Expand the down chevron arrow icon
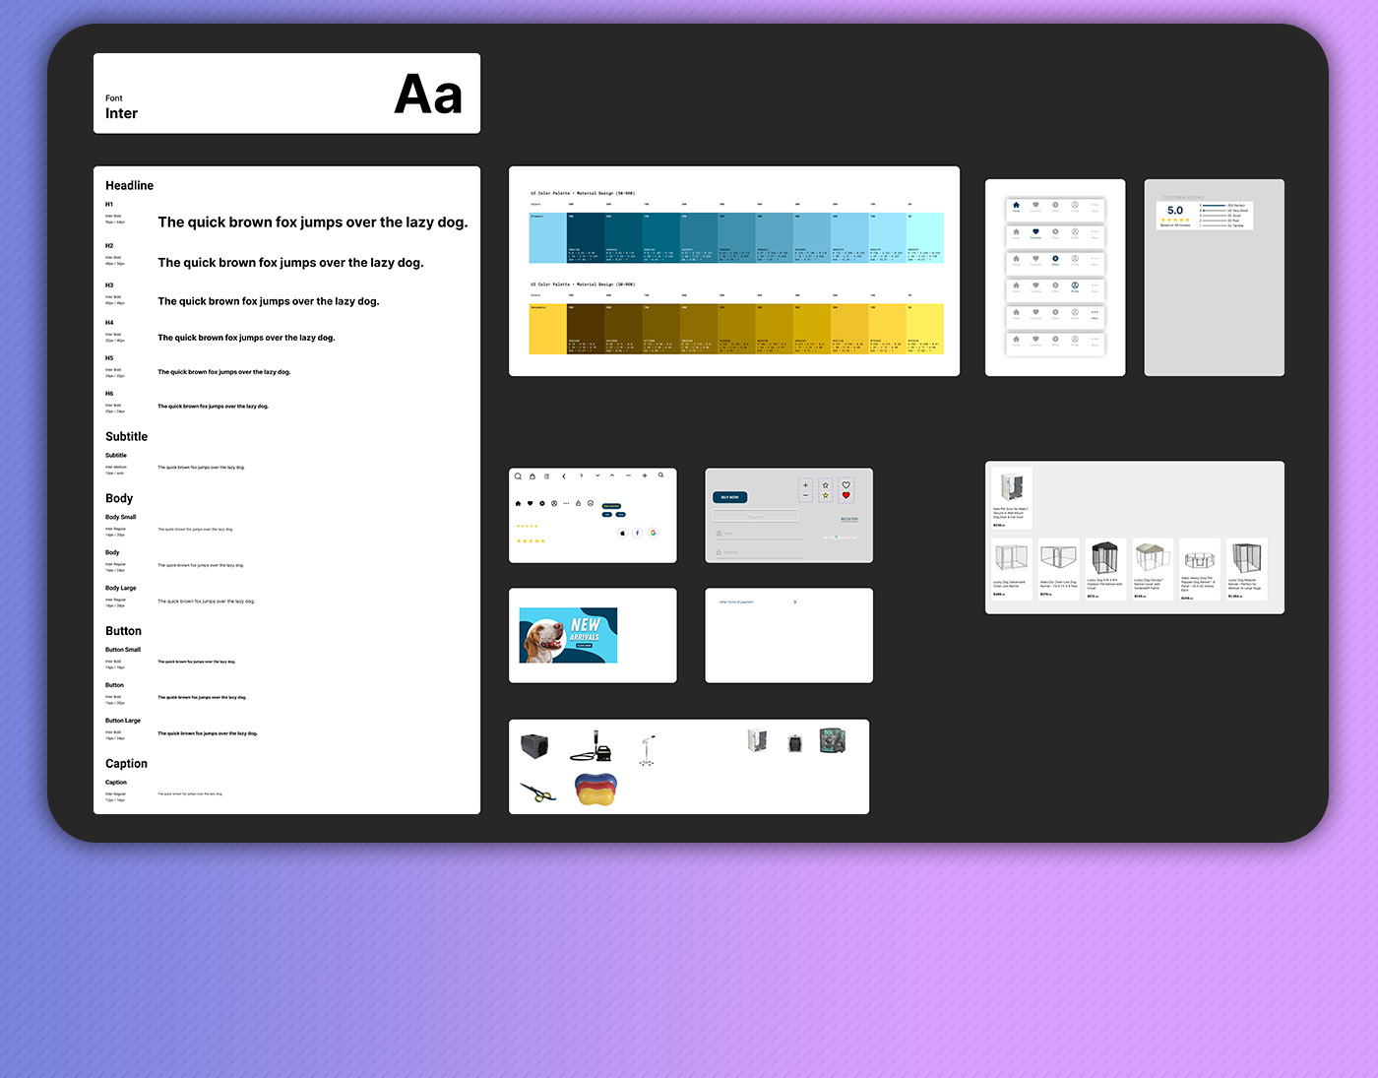The width and height of the screenshot is (1378, 1078). click(x=597, y=476)
